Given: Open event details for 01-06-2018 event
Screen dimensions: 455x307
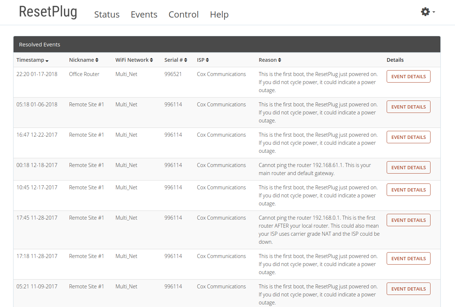Looking at the screenshot, I should pos(408,107).
